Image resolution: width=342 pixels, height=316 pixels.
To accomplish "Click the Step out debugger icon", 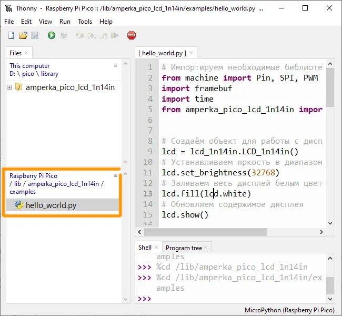I will click(103, 35).
